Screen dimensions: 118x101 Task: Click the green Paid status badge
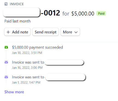(x=101, y=13)
